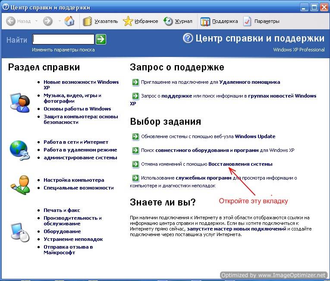Open the Параметры options icon

click(x=247, y=21)
